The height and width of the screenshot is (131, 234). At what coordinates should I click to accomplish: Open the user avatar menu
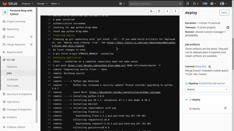pyautogui.click(x=223, y=4)
